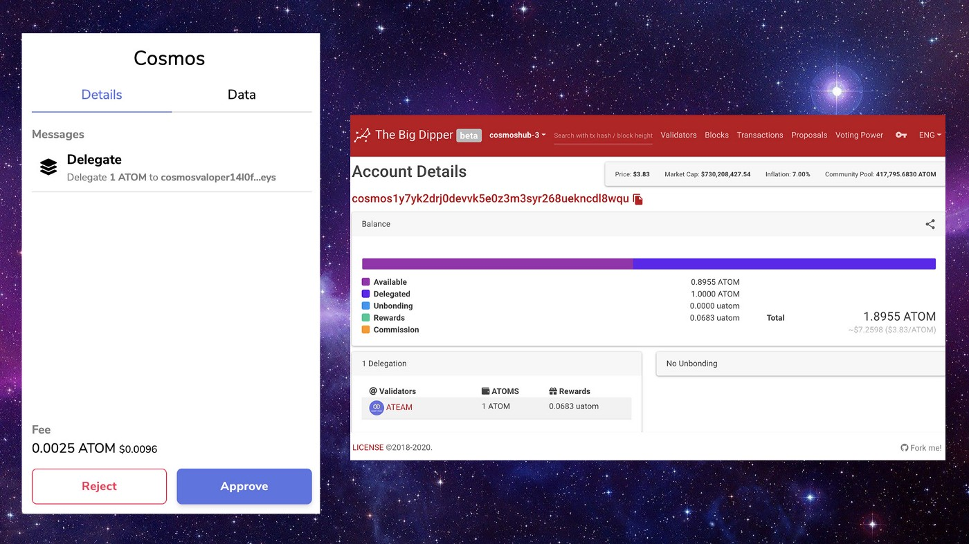Viewport: 969px width, 544px height.
Task: Click the Rewards green color swatch
Action: [x=365, y=318]
